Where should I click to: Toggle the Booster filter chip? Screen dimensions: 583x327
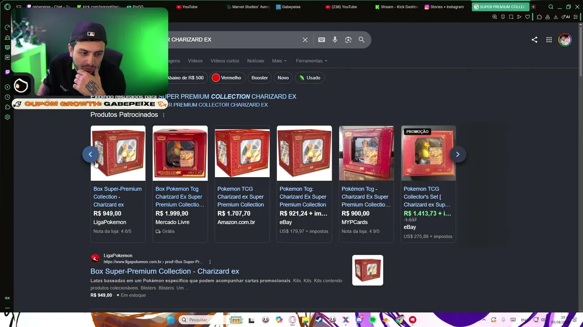[x=260, y=78]
